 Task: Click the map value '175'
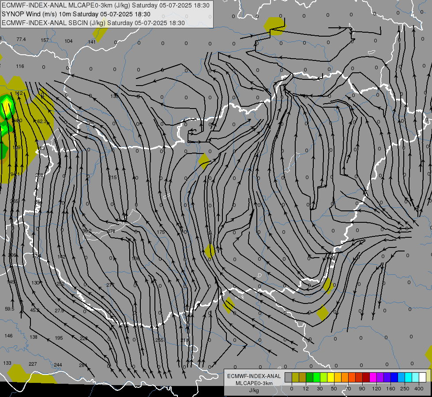point(161,232)
